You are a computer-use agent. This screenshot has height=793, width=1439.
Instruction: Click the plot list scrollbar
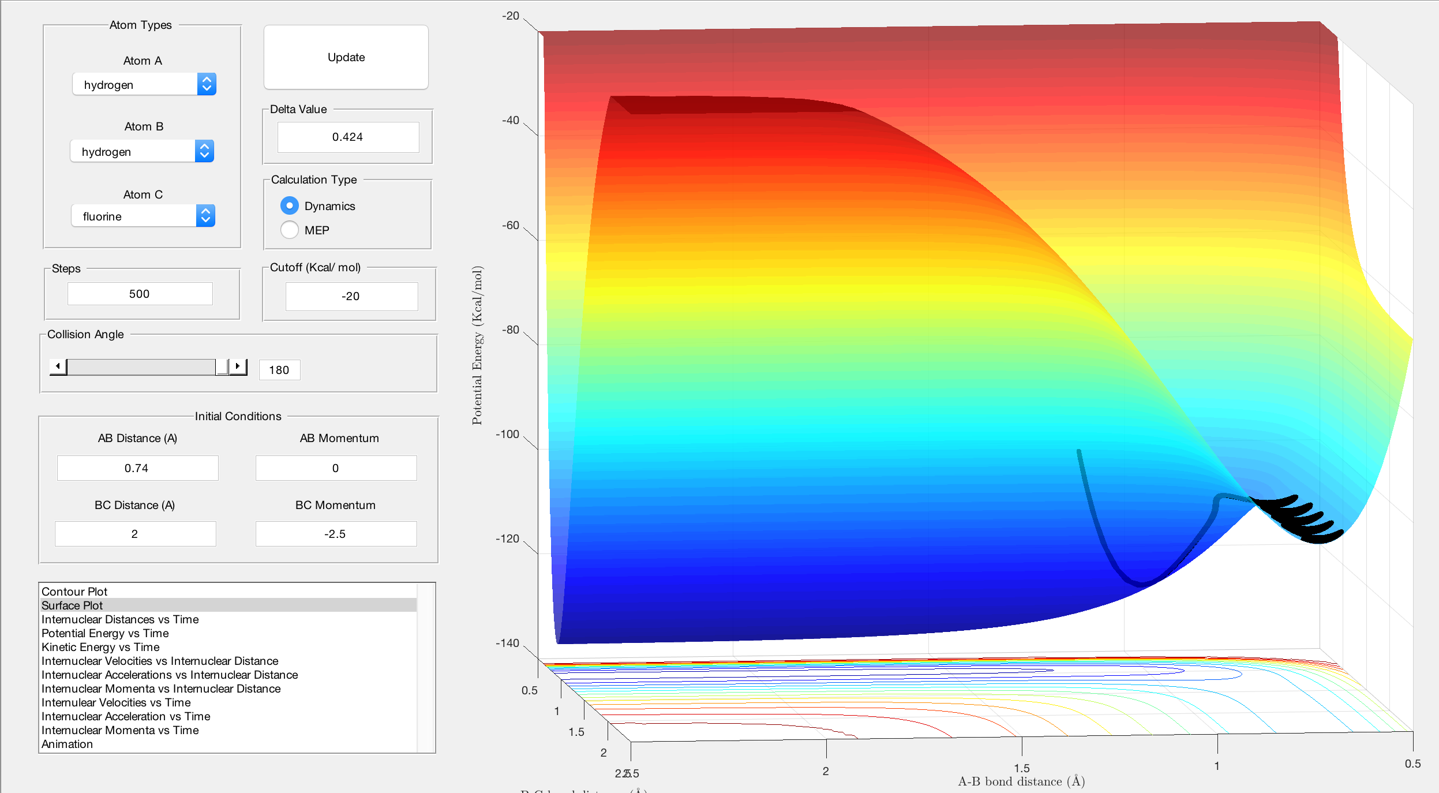click(x=426, y=668)
